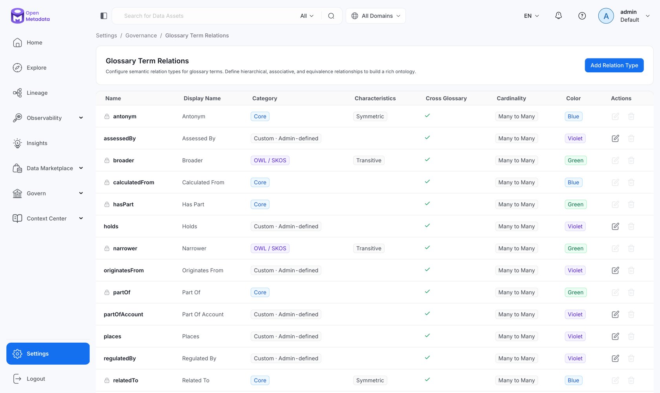Click the Glossary Term Relations breadcrumb

(197, 35)
